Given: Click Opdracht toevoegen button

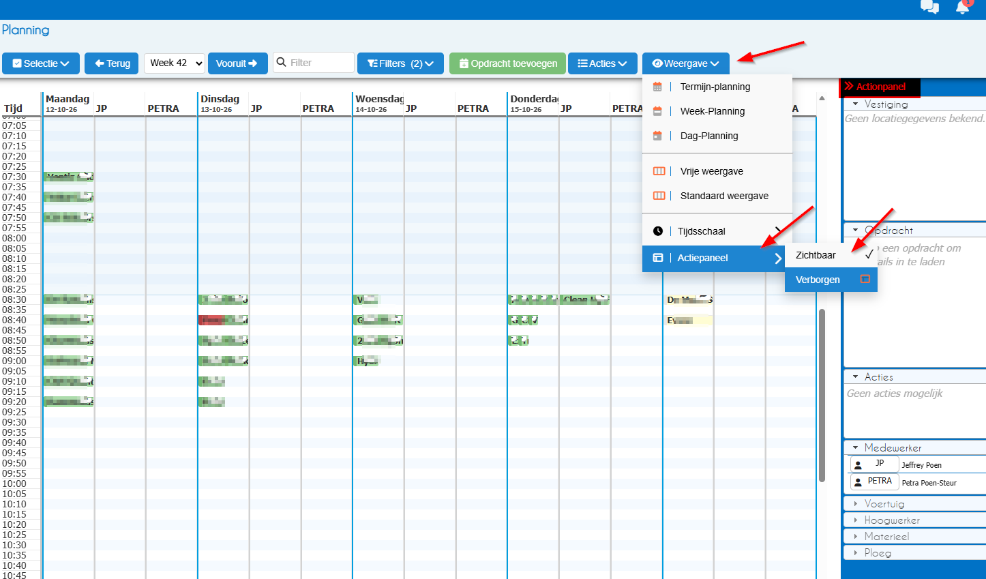Looking at the screenshot, I should (507, 63).
